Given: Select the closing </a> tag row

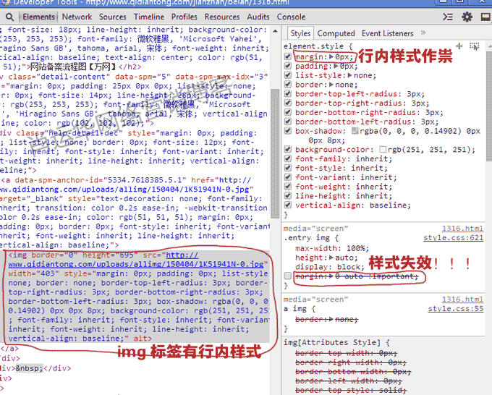Looking at the screenshot, I should 9,348.
